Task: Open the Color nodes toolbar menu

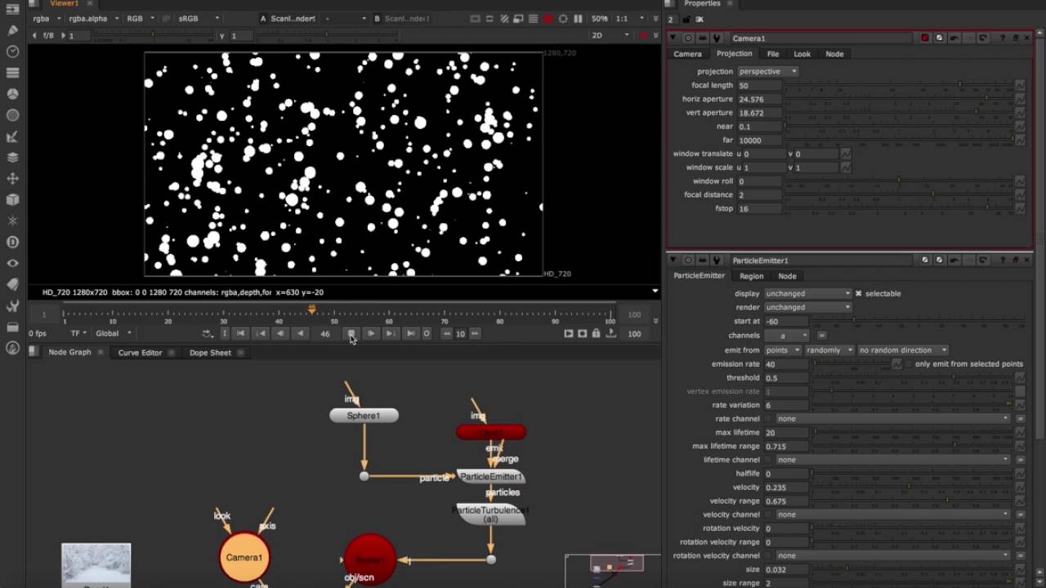Action: pyautogui.click(x=12, y=94)
